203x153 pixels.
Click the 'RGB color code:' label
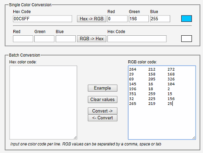142,62
